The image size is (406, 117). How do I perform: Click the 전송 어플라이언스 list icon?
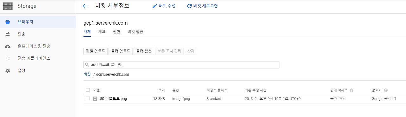[8, 58]
